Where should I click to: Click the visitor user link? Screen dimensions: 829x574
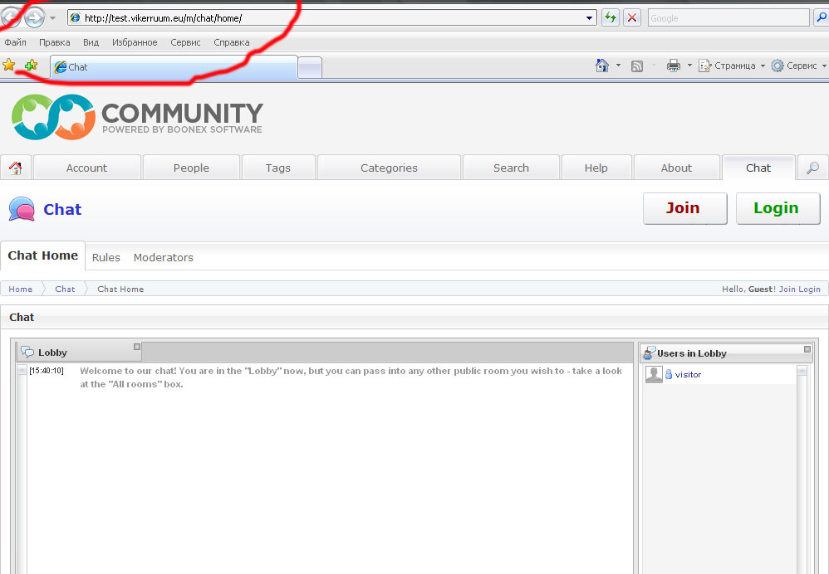click(688, 375)
